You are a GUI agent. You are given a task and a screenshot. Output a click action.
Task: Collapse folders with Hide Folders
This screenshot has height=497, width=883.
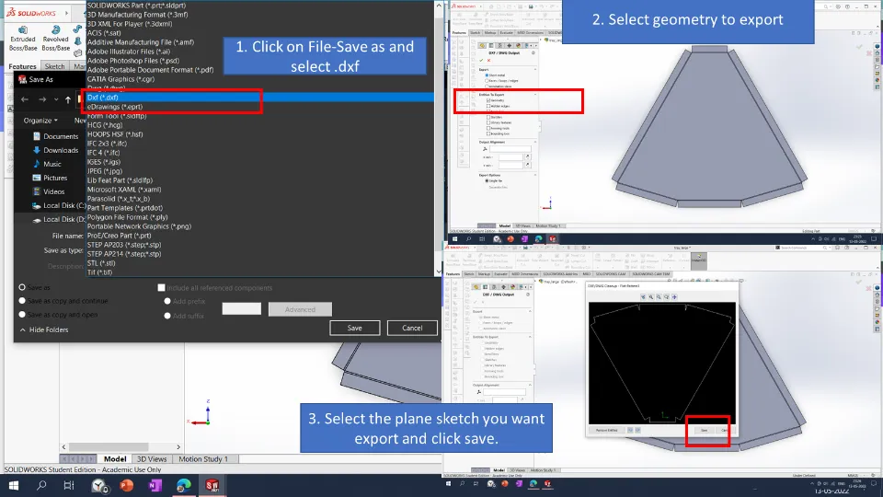click(44, 329)
